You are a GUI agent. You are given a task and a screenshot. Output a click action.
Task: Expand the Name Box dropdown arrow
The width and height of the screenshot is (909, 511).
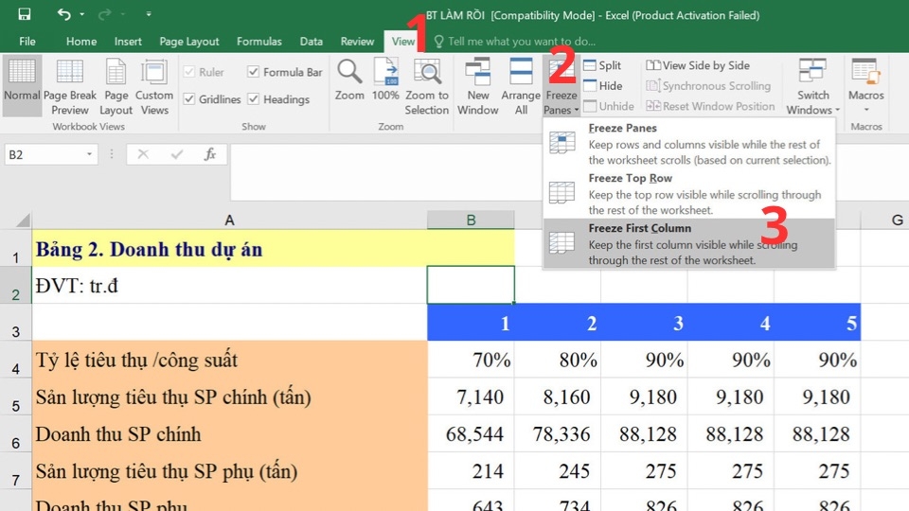89,154
